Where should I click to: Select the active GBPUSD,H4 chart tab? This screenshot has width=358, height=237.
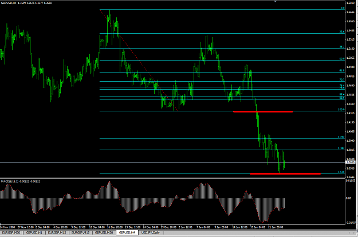coord(127,232)
